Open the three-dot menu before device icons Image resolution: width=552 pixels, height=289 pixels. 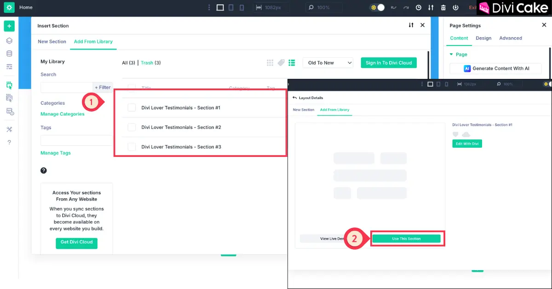[x=209, y=7]
